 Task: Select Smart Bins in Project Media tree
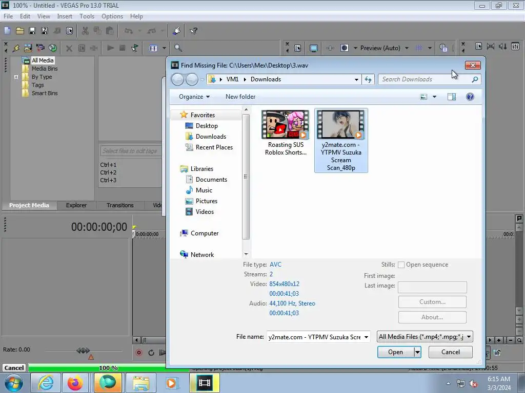click(x=45, y=93)
